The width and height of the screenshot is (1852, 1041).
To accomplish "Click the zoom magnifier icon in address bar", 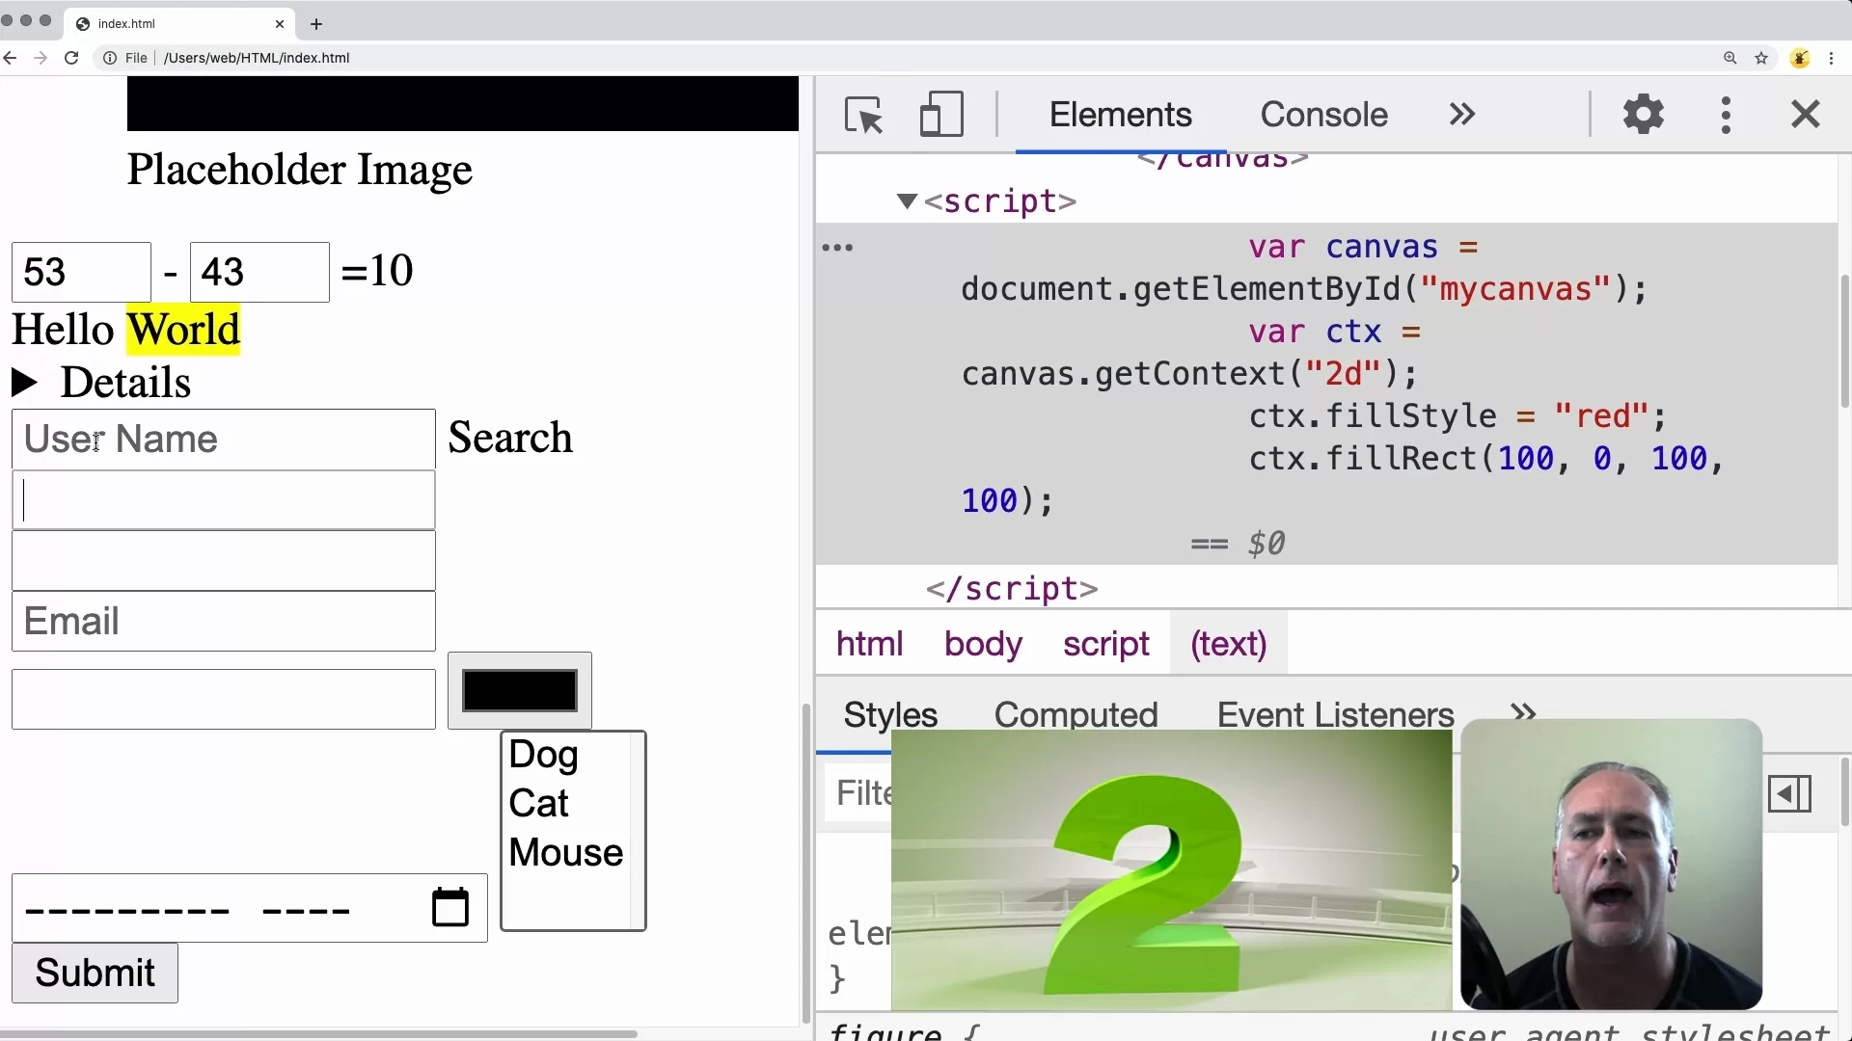I will 1729,58.
